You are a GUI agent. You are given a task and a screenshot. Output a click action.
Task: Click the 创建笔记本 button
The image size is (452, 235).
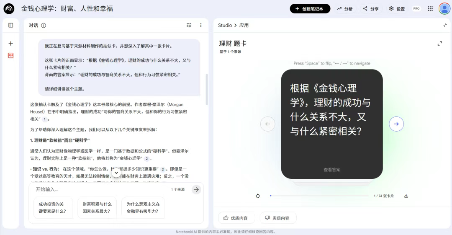click(310, 9)
